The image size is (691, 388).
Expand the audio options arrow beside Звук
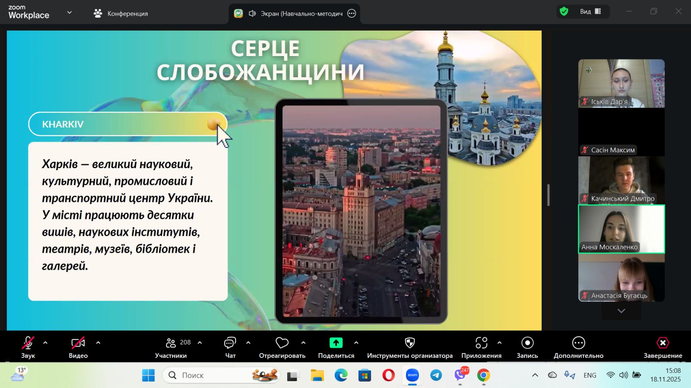(x=45, y=343)
